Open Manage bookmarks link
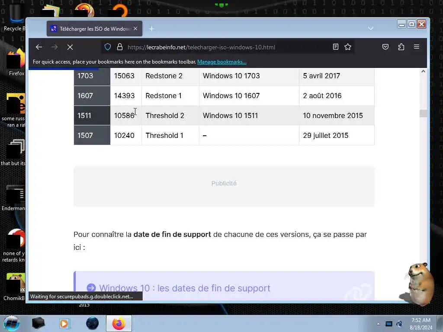Screen dimensions: 443x332 pos(222,62)
